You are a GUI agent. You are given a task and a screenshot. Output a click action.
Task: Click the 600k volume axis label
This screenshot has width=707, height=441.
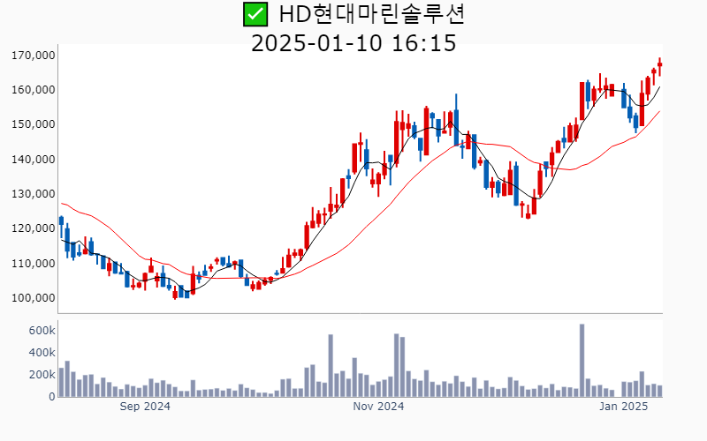[42, 331]
